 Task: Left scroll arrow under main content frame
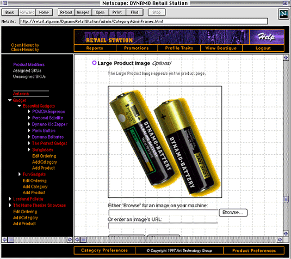tap(77, 240)
